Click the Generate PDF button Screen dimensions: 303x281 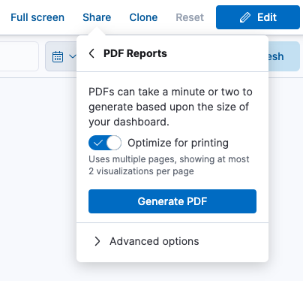pos(172,201)
